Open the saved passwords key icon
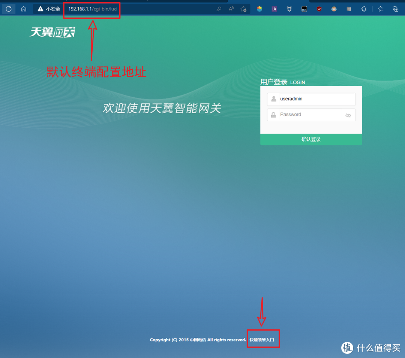This screenshot has width=405, height=358. tap(219, 9)
